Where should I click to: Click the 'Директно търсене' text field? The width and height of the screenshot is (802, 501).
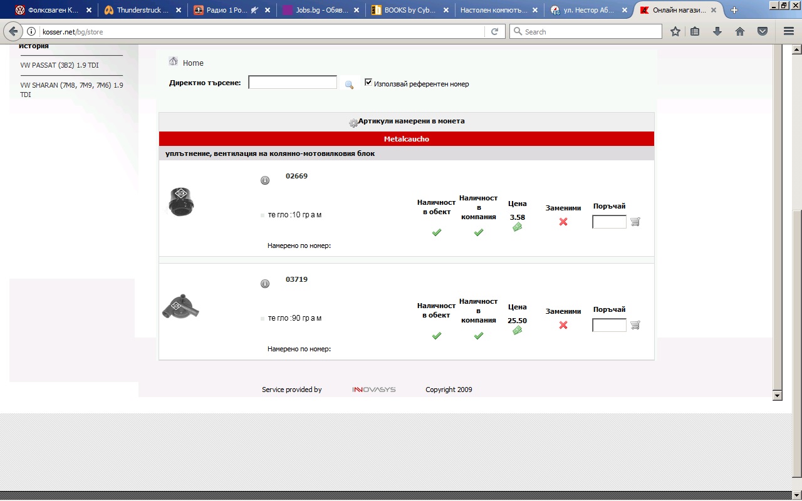point(293,83)
